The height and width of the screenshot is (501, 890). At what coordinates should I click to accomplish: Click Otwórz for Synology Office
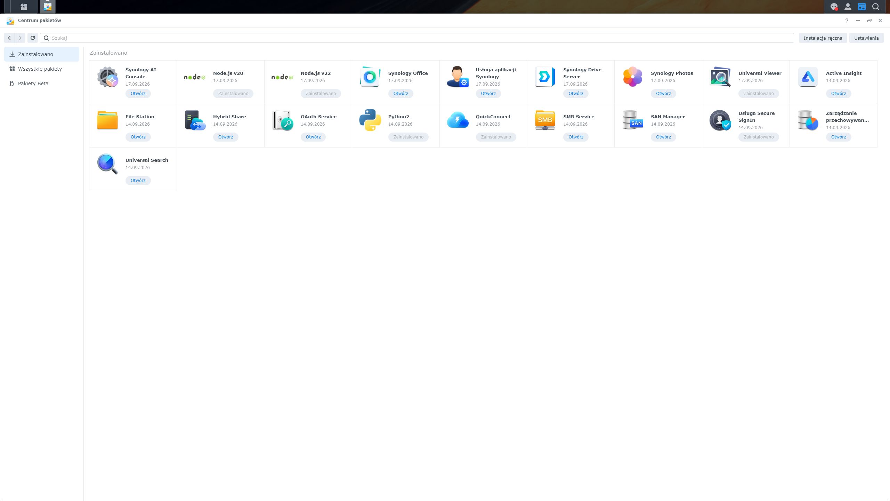(401, 94)
